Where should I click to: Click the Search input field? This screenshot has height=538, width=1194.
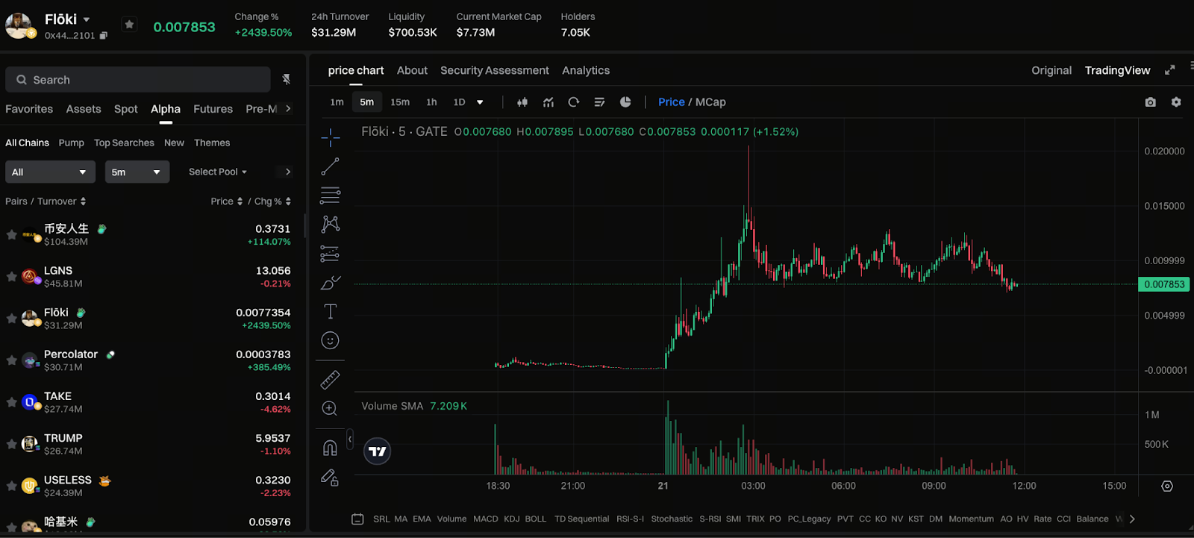138,80
